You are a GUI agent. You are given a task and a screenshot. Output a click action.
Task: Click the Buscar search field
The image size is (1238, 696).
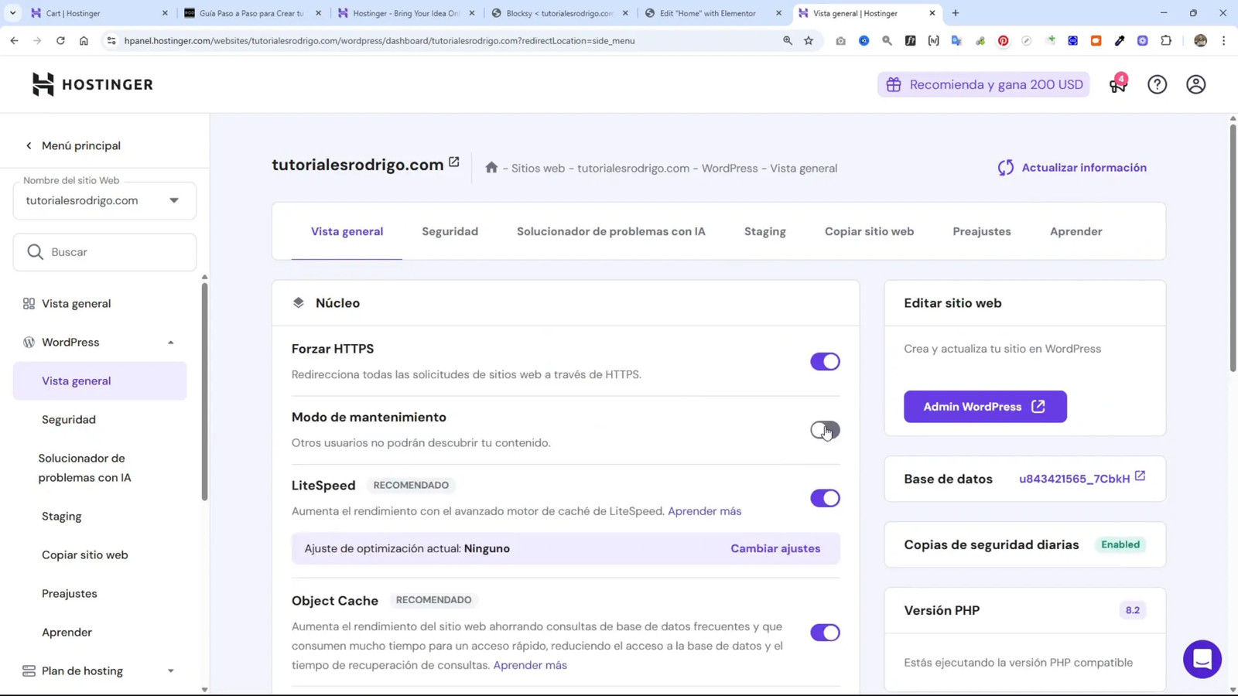click(104, 251)
